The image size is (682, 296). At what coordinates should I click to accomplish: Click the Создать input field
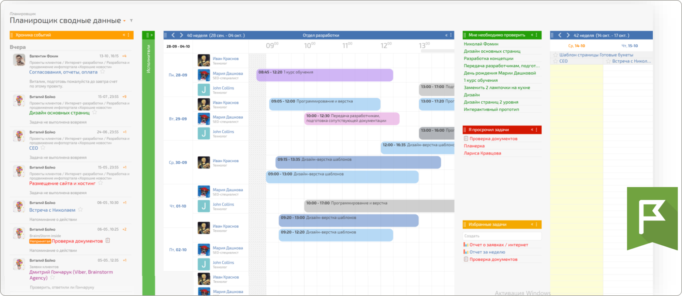tap(502, 236)
